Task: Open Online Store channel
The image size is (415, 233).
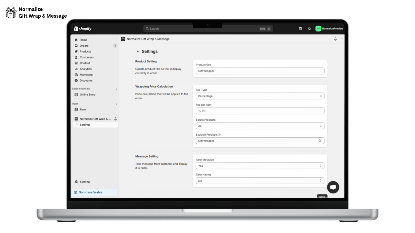Action: (87, 94)
